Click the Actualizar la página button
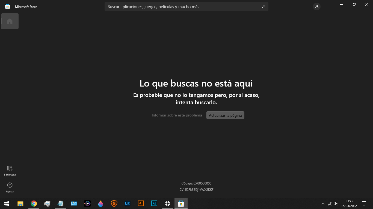Image resolution: width=373 pixels, height=209 pixels. (225, 115)
